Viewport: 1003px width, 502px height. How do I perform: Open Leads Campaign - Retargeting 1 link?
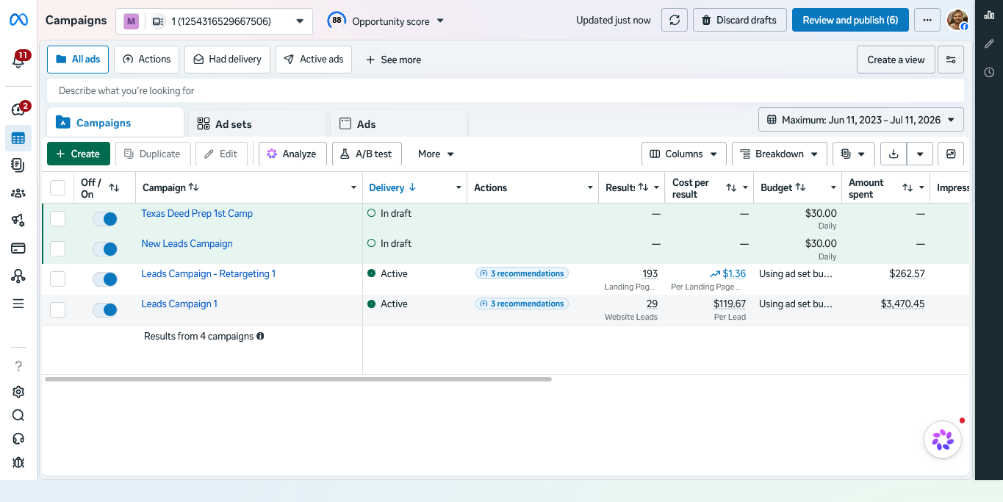tap(209, 273)
